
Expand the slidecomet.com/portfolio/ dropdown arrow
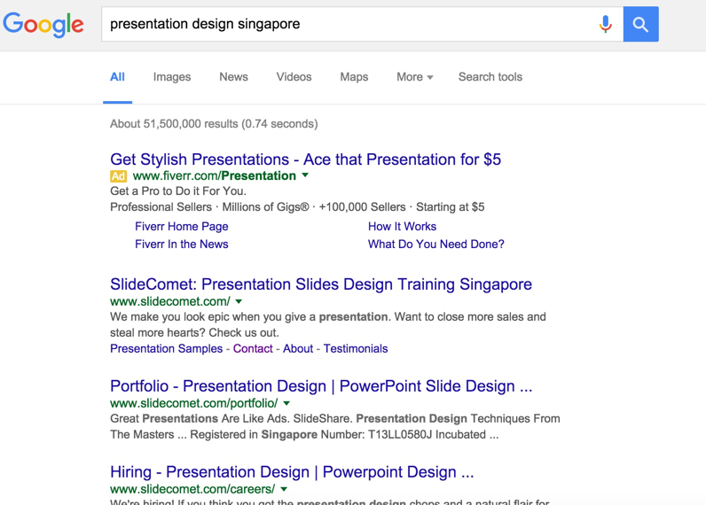point(286,403)
